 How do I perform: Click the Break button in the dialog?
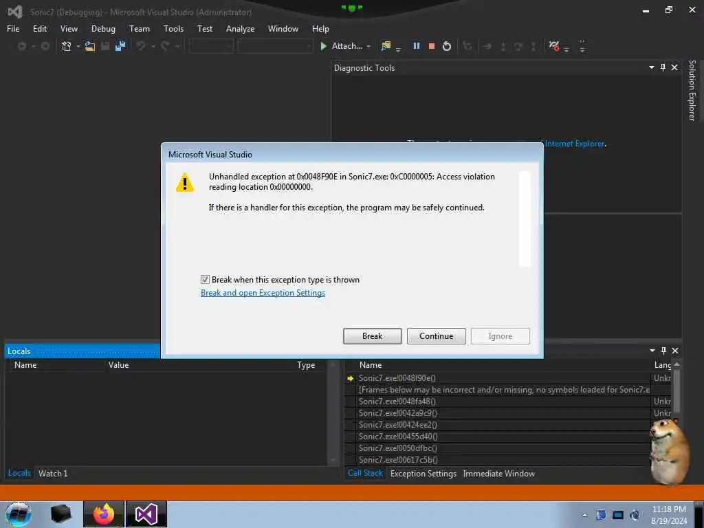click(372, 336)
